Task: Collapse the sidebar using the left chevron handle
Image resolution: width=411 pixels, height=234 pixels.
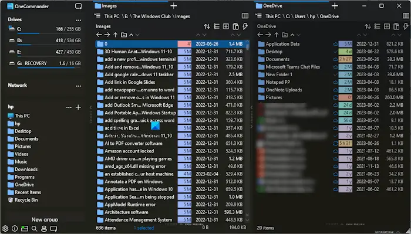Action: (90, 107)
